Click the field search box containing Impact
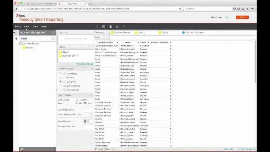270x152 pixels. coord(36,39)
